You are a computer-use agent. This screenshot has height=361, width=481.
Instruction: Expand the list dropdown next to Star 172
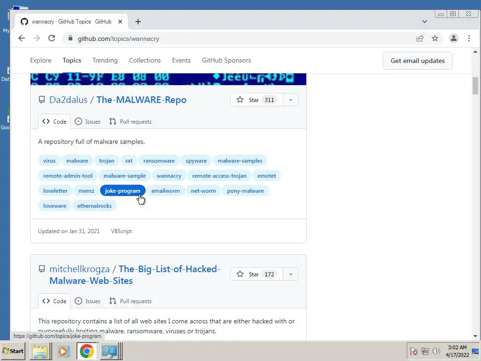point(290,274)
